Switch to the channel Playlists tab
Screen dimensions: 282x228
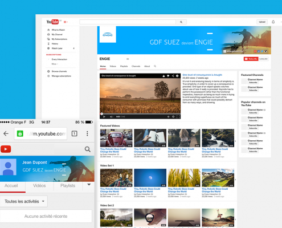click(x=124, y=66)
